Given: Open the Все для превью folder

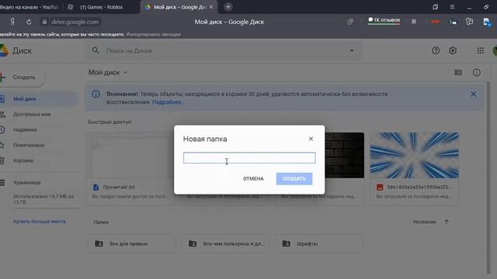Looking at the screenshot, I should click(x=131, y=243).
